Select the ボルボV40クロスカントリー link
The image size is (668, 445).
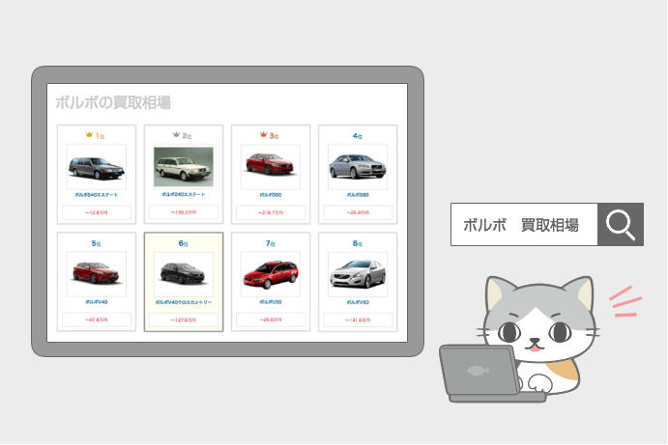click(184, 301)
